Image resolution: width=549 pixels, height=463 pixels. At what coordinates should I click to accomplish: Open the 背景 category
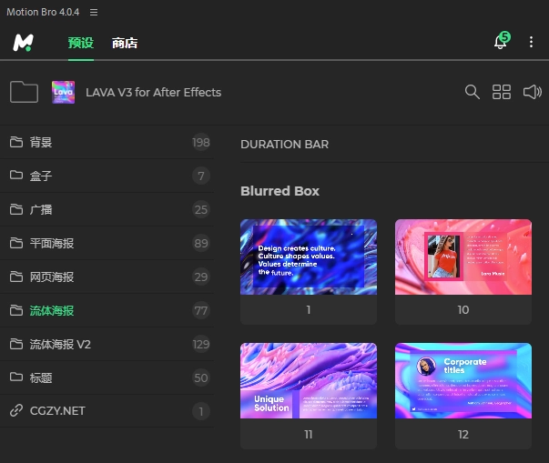tap(107, 142)
